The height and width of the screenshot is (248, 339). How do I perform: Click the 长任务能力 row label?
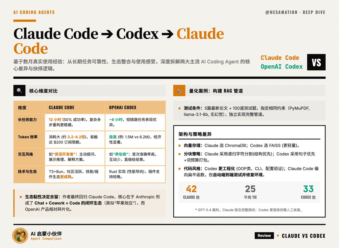click(27, 119)
